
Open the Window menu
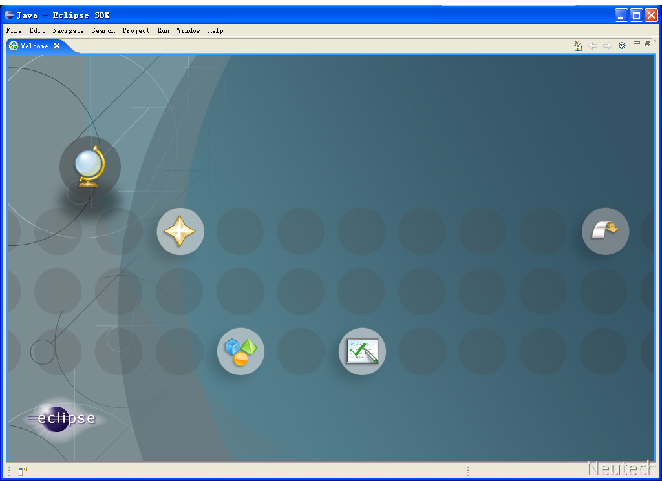[x=188, y=31]
